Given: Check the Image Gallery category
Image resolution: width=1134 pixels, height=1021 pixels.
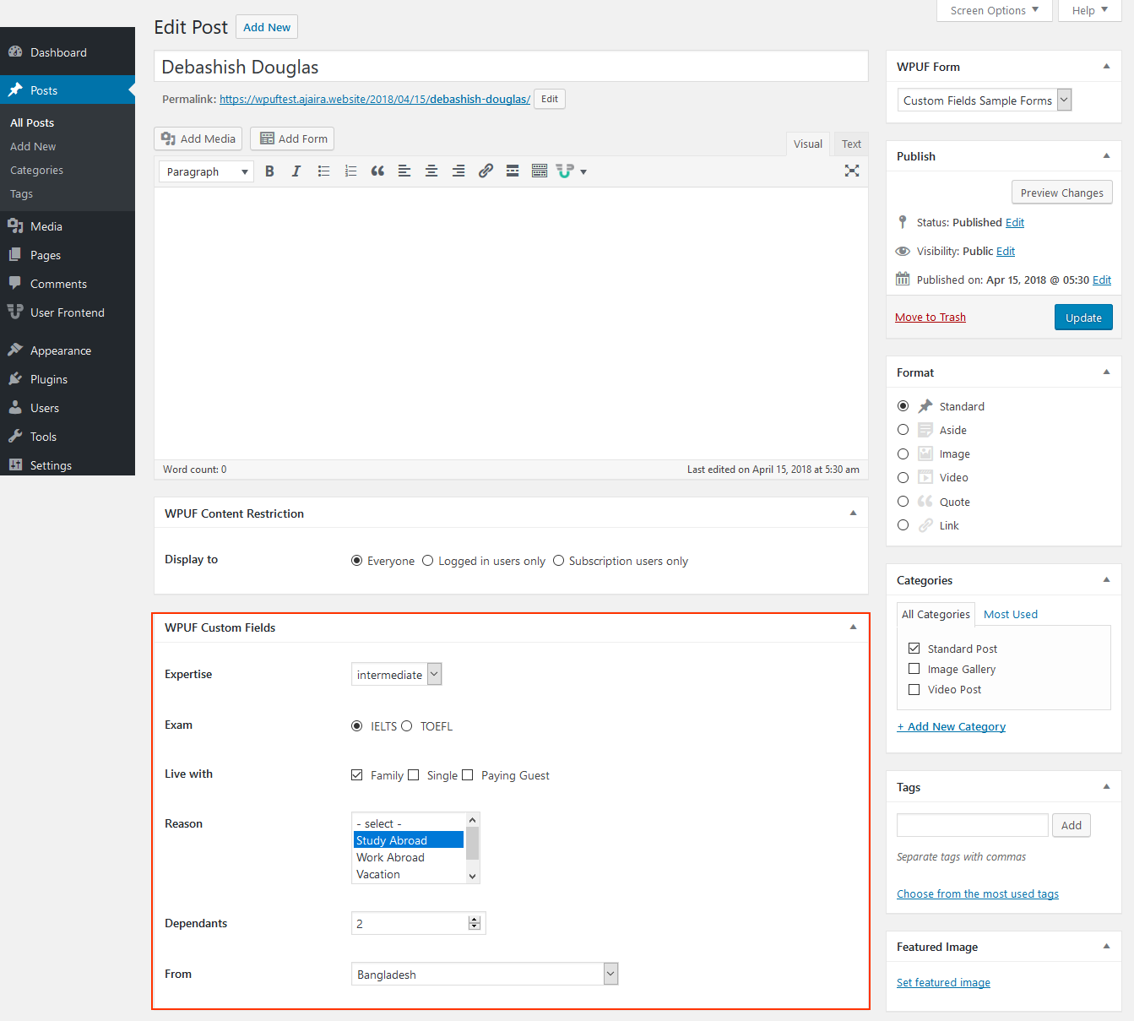Looking at the screenshot, I should [x=914, y=669].
